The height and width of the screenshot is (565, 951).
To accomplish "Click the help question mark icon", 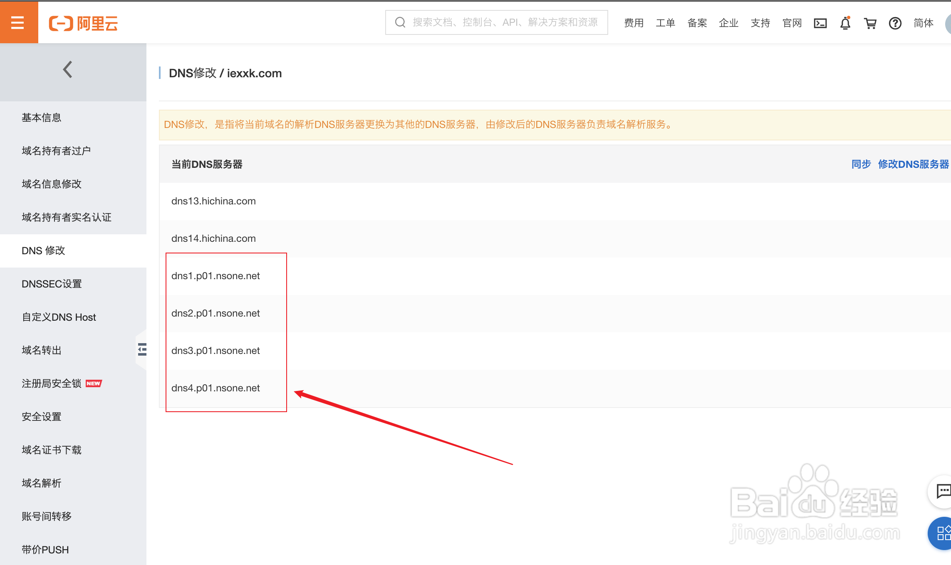I will point(895,23).
